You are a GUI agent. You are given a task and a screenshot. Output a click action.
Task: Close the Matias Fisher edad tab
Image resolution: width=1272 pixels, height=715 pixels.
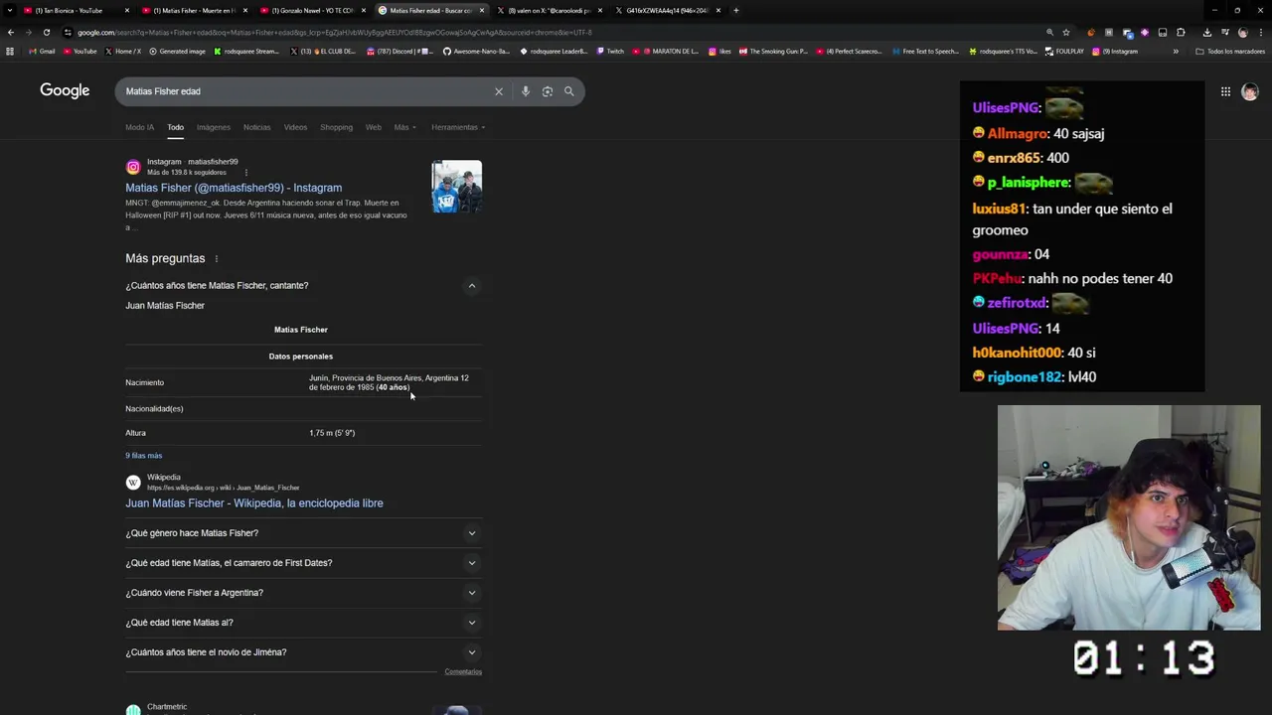pyautogui.click(x=482, y=10)
